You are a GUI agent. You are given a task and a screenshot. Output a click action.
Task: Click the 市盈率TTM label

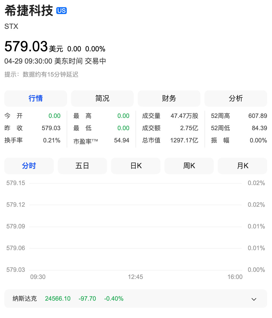(x=86, y=140)
